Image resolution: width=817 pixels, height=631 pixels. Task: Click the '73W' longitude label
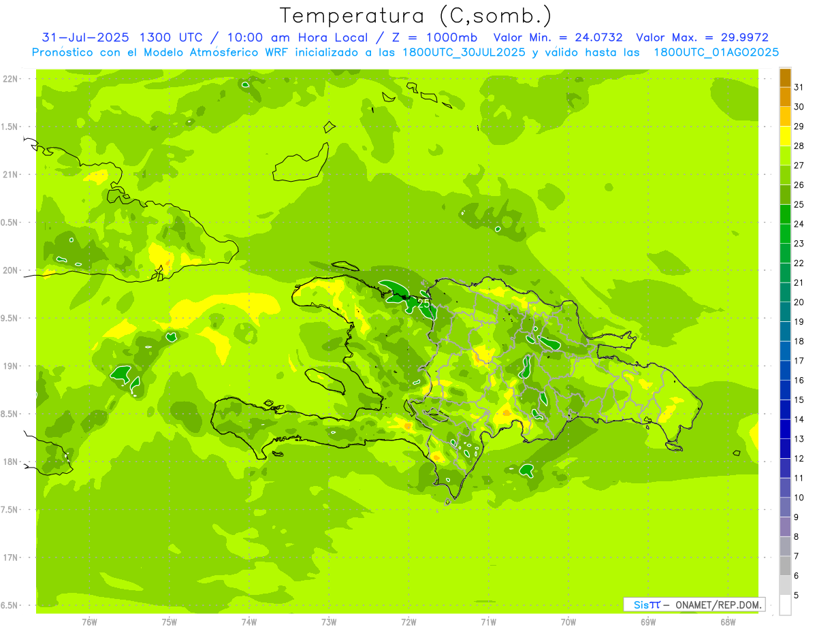click(x=329, y=622)
